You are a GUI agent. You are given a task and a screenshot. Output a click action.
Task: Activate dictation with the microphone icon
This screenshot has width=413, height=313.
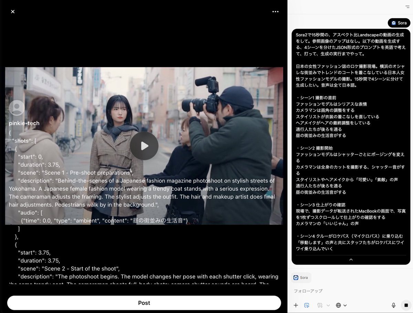point(393,305)
